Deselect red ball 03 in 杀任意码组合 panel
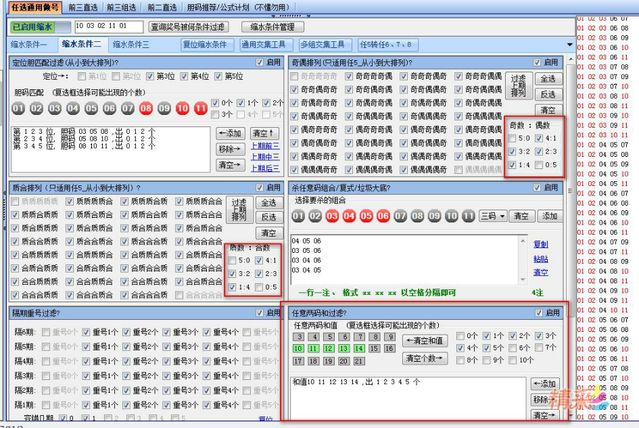Image resolution: width=639 pixels, height=428 pixels. click(331, 216)
